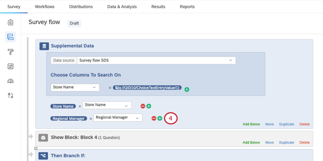
Task: Open Regional Manager column dropdown
Action: coord(117,117)
